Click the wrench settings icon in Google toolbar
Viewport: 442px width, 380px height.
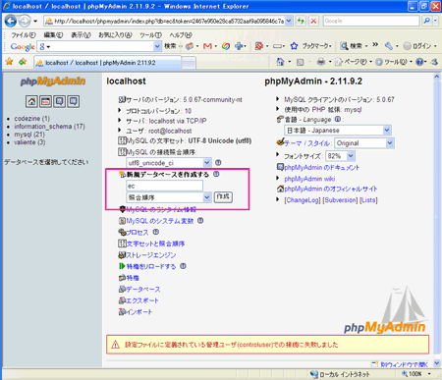(x=389, y=46)
